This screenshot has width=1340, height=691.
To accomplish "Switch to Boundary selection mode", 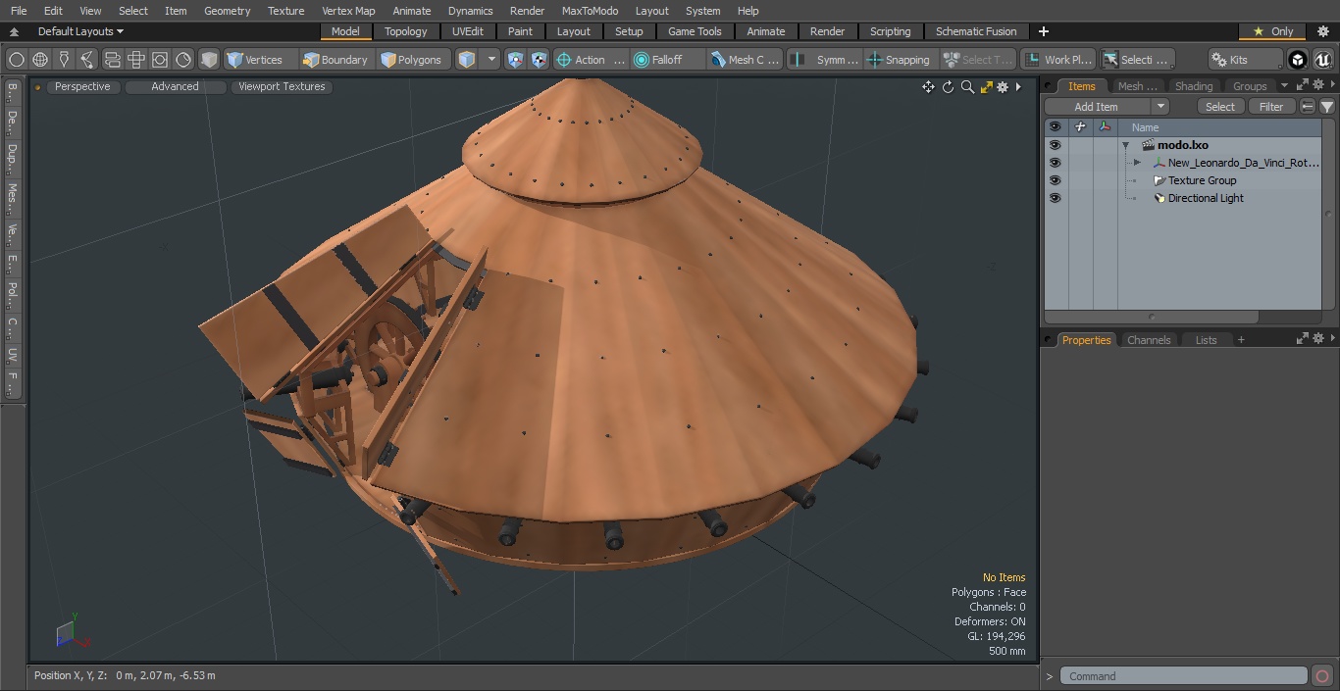I will (335, 60).
